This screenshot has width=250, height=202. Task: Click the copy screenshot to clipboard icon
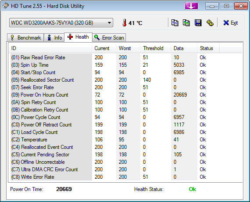(186, 23)
